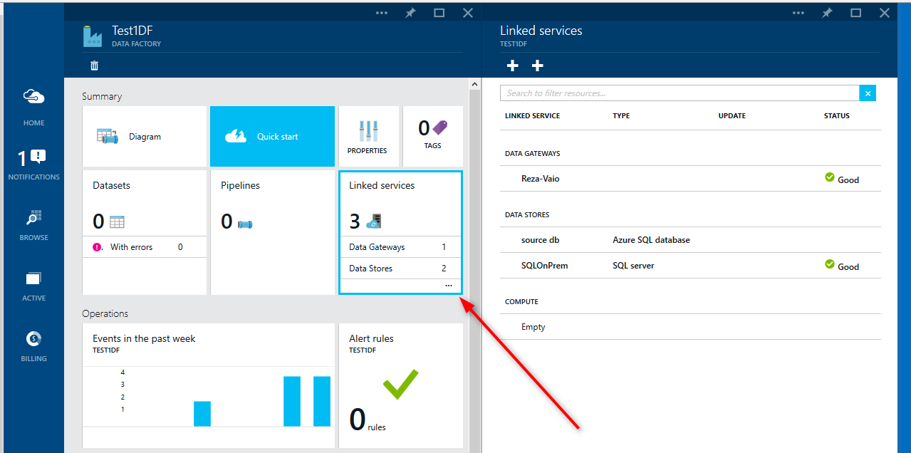Delete the Test1DF data factory via trash icon
The width and height of the screenshot is (911, 453).
click(x=94, y=66)
